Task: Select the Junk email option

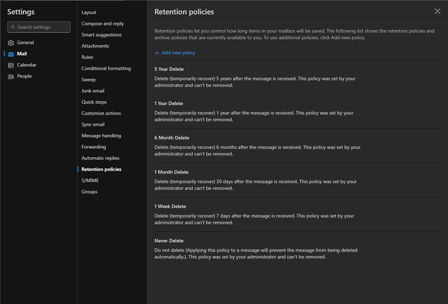Action: coord(93,91)
